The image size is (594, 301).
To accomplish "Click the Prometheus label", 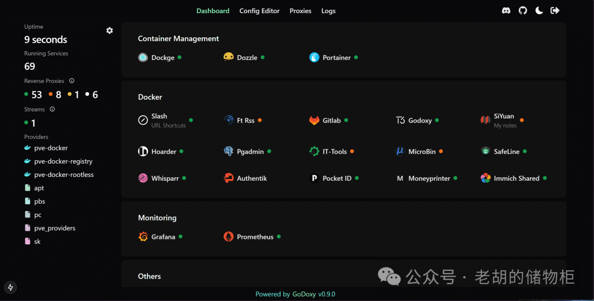I will (x=255, y=237).
